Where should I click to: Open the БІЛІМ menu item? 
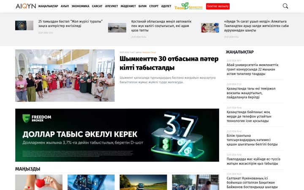143,6
